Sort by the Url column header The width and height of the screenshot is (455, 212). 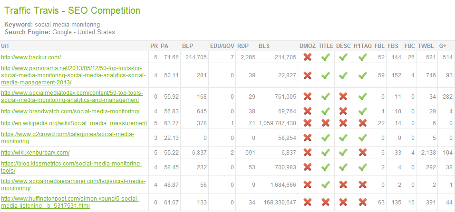tap(5, 46)
